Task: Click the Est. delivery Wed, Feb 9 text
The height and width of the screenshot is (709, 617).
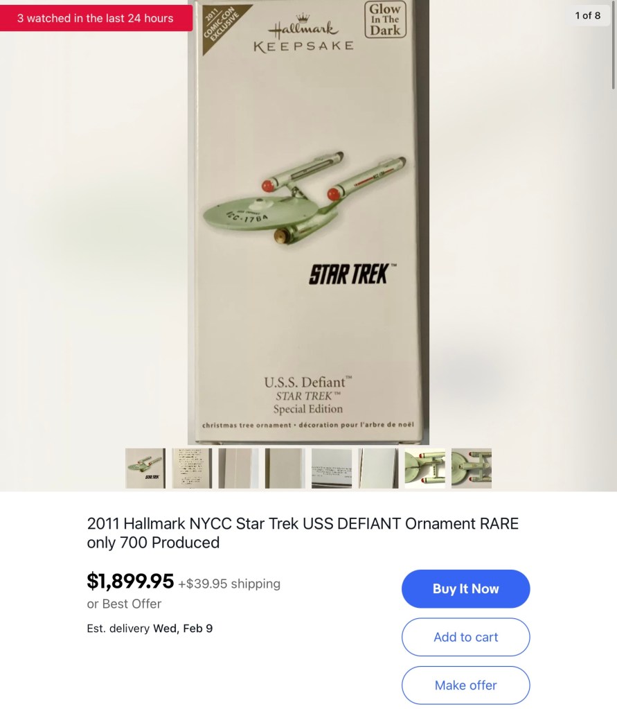Action: pos(150,628)
